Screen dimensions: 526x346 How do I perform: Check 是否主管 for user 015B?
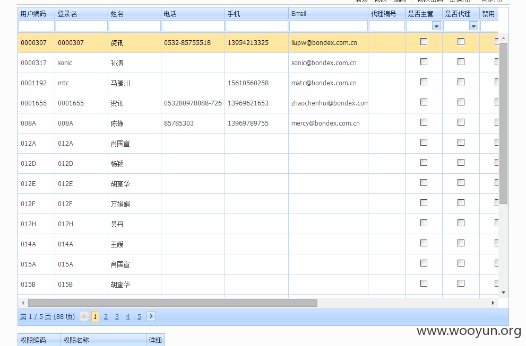pyautogui.click(x=424, y=283)
